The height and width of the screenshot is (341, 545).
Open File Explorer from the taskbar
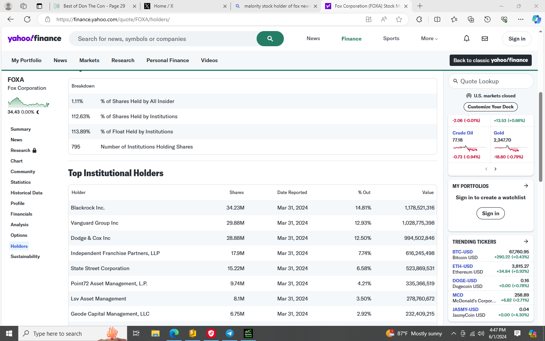[x=156, y=333]
